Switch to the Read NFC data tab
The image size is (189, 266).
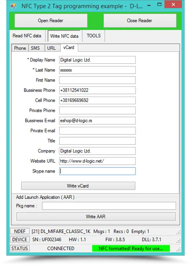[27, 36]
